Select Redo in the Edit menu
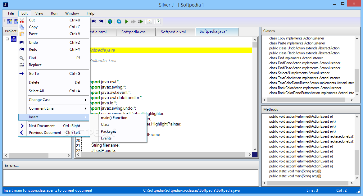363x196 pixels. [54, 49]
